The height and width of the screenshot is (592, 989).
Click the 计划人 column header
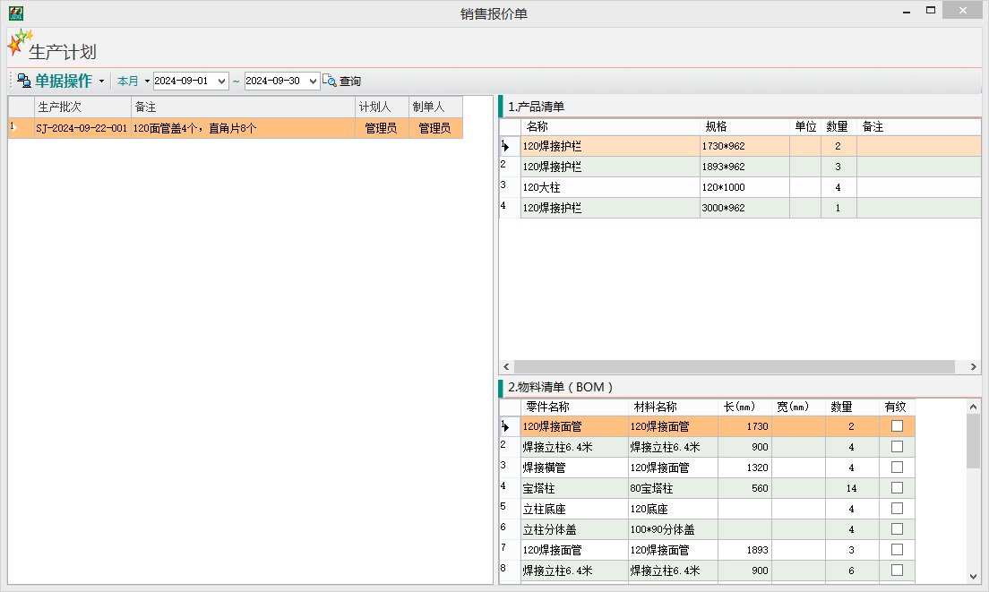(x=382, y=107)
